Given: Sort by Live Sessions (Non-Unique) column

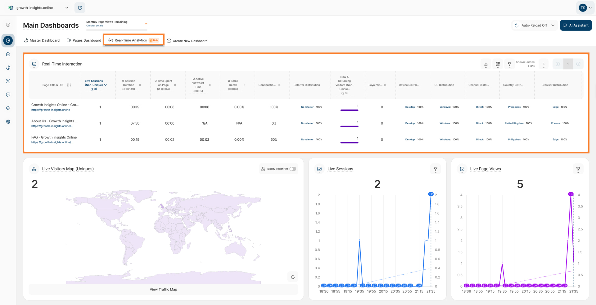Looking at the screenshot, I should [x=96, y=85].
